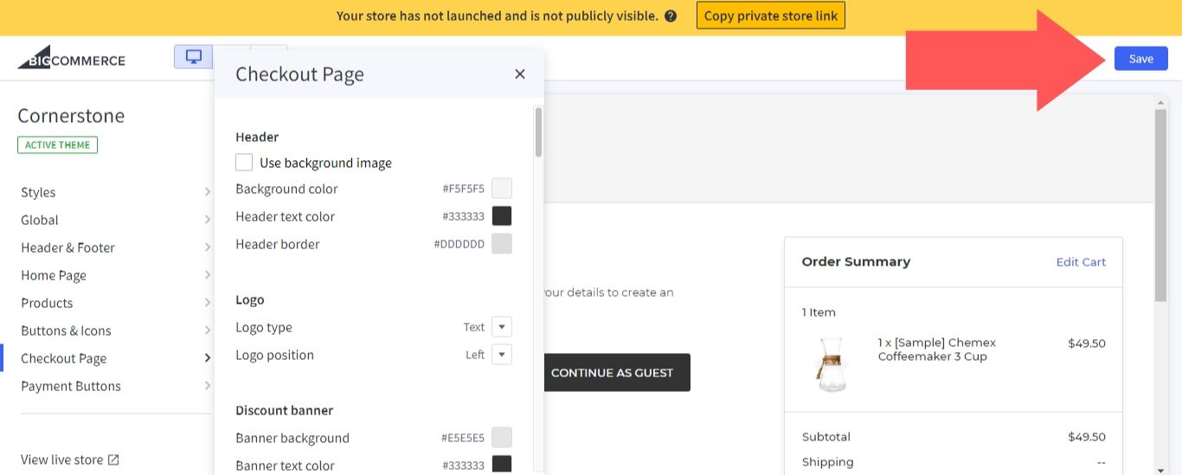Click the help icon in yellow banner

671,16
